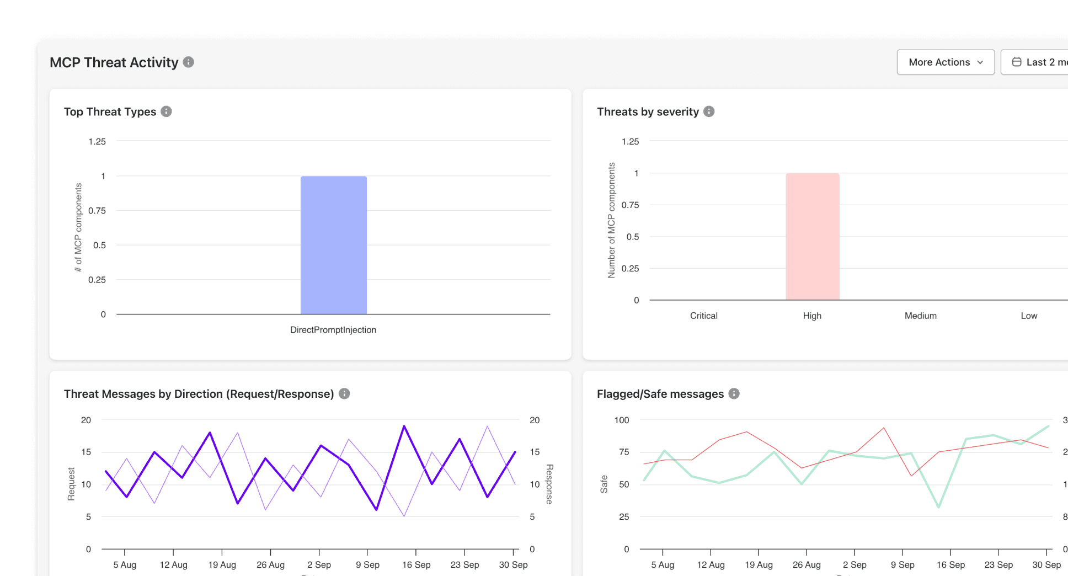
Task: Click the calendar icon in the date filter
Action: 1017,62
